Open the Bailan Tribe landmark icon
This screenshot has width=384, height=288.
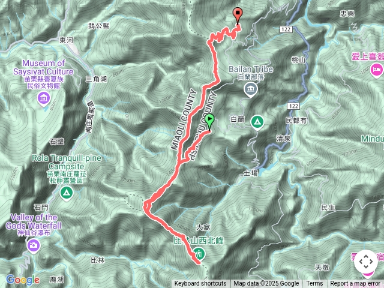tap(251, 89)
